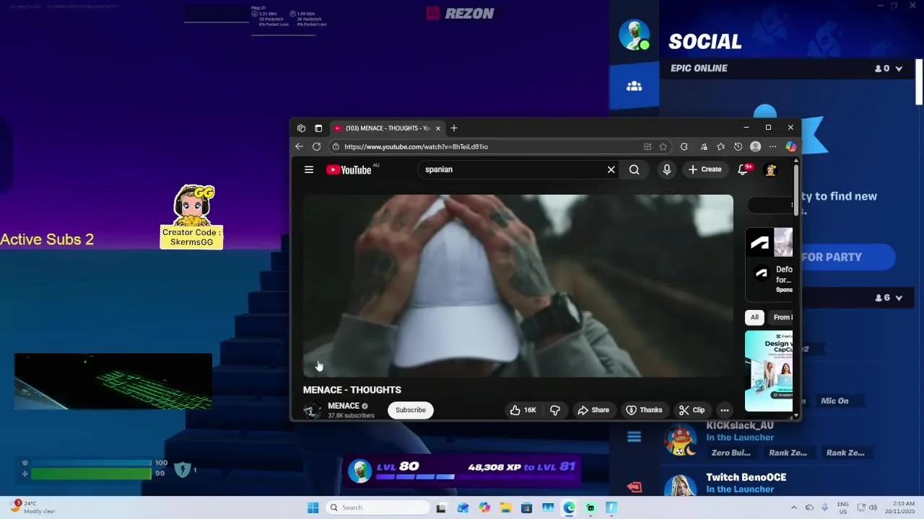Open the MENACE channel avatar
The image size is (924, 519).
pos(312,410)
